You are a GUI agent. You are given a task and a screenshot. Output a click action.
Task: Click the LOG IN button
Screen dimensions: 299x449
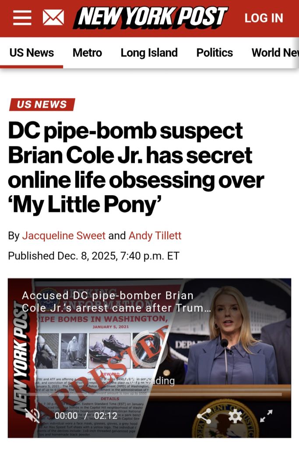(264, 18)
